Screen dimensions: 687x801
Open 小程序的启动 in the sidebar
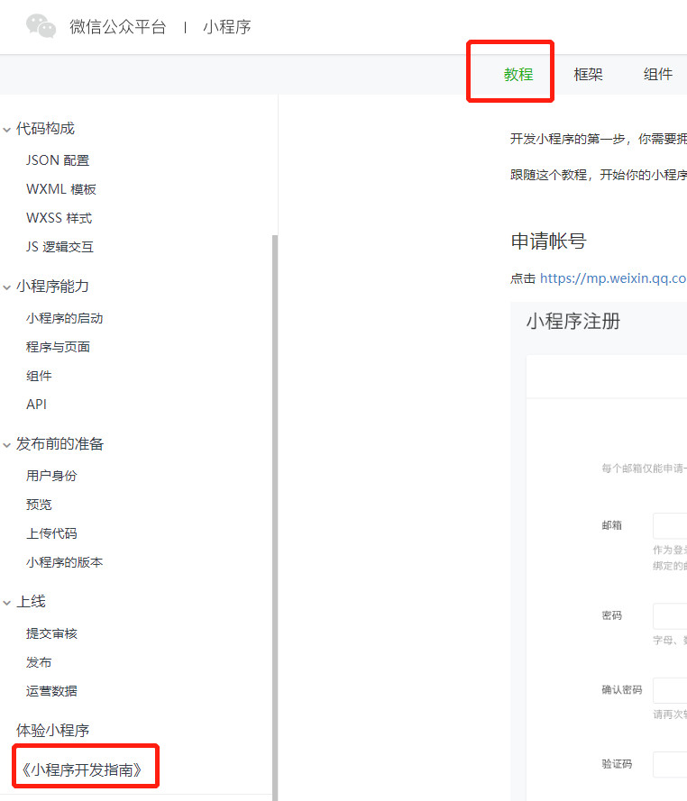(64, 318)
